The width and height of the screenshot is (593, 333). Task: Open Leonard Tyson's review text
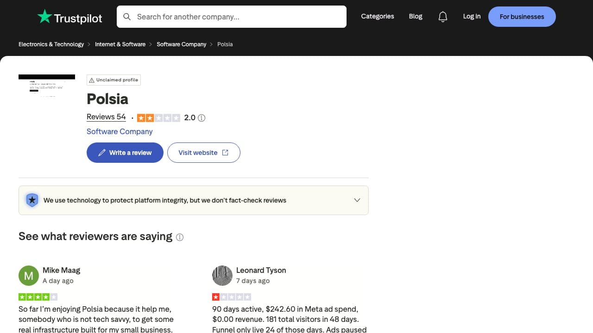(290, 319)
